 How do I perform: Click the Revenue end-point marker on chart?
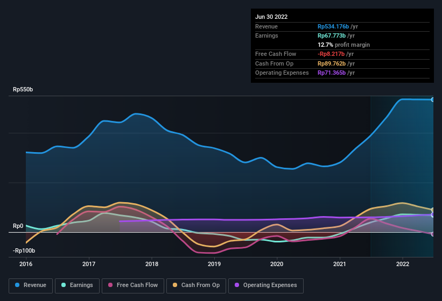[x=433, y=99]
